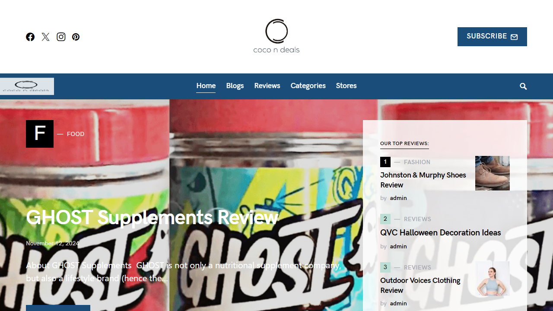Go to the Home menu item
This screenshot has height=311, width=553.
tap(206, 86)
